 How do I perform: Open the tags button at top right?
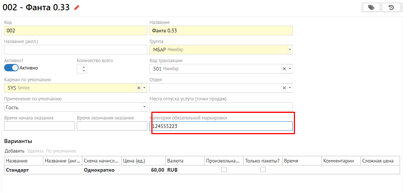(371, 7)
